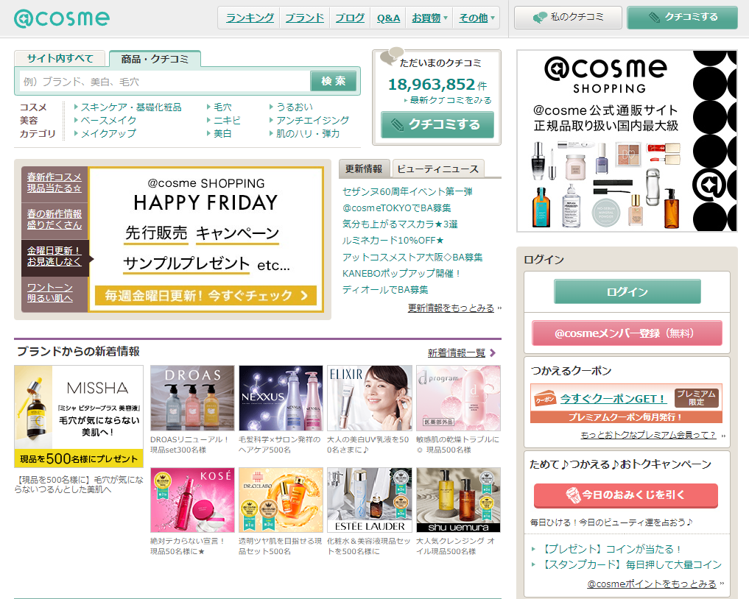Viewport: 749px width, 599px height.
Task: Open the Q&A section from the top menu
Action: tap(387, 17)
